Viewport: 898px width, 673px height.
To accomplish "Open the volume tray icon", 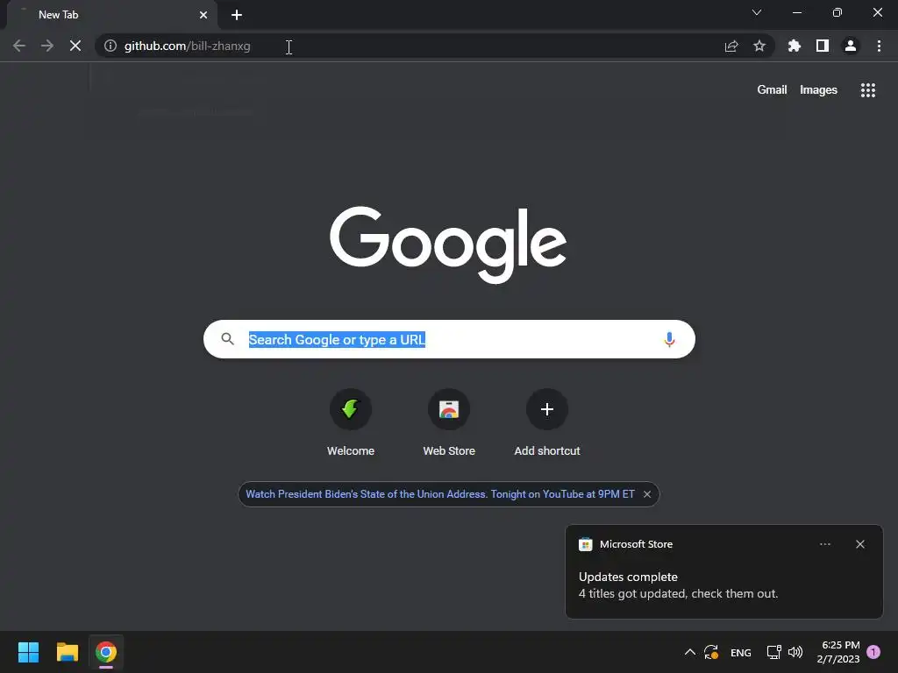I will pos(795,652).
